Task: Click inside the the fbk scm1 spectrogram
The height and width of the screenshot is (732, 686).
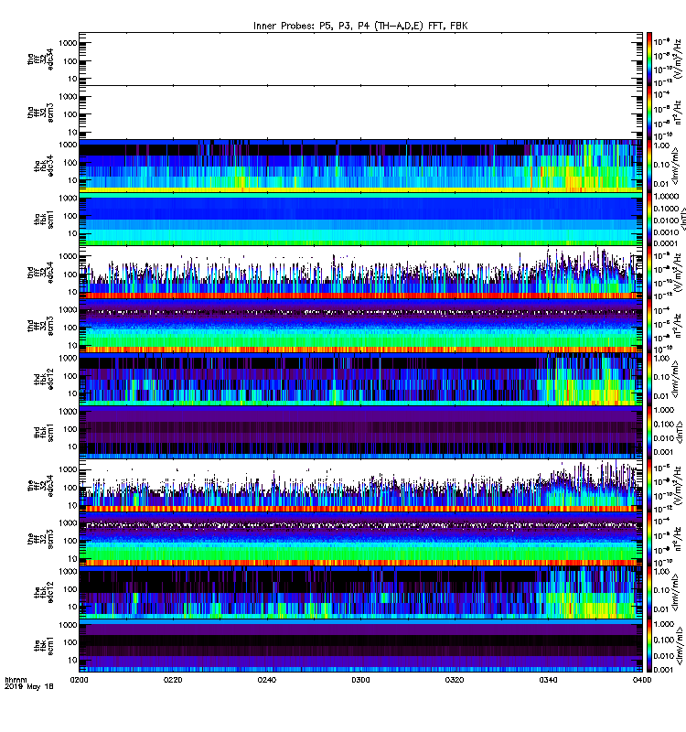Action: click(x=360, y=646)
